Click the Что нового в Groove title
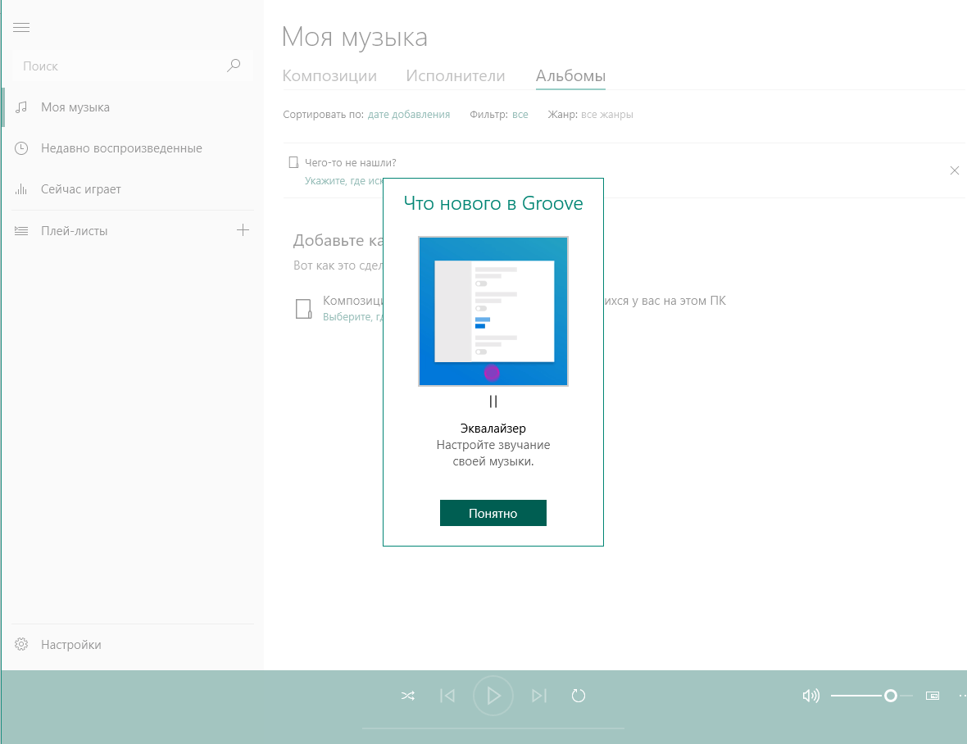Image resolution: width=967 pixels, height=744 pixels. coord(493,203)
